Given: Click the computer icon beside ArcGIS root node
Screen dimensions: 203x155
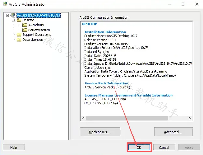Looking at the screenshot, I should coord(13,15).
